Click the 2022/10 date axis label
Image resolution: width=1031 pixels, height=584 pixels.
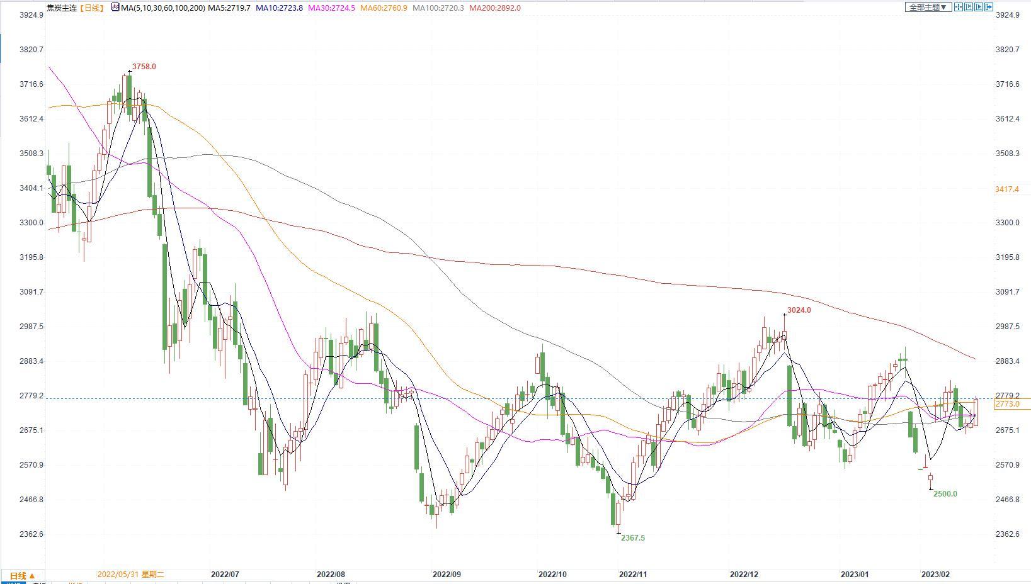552,575
